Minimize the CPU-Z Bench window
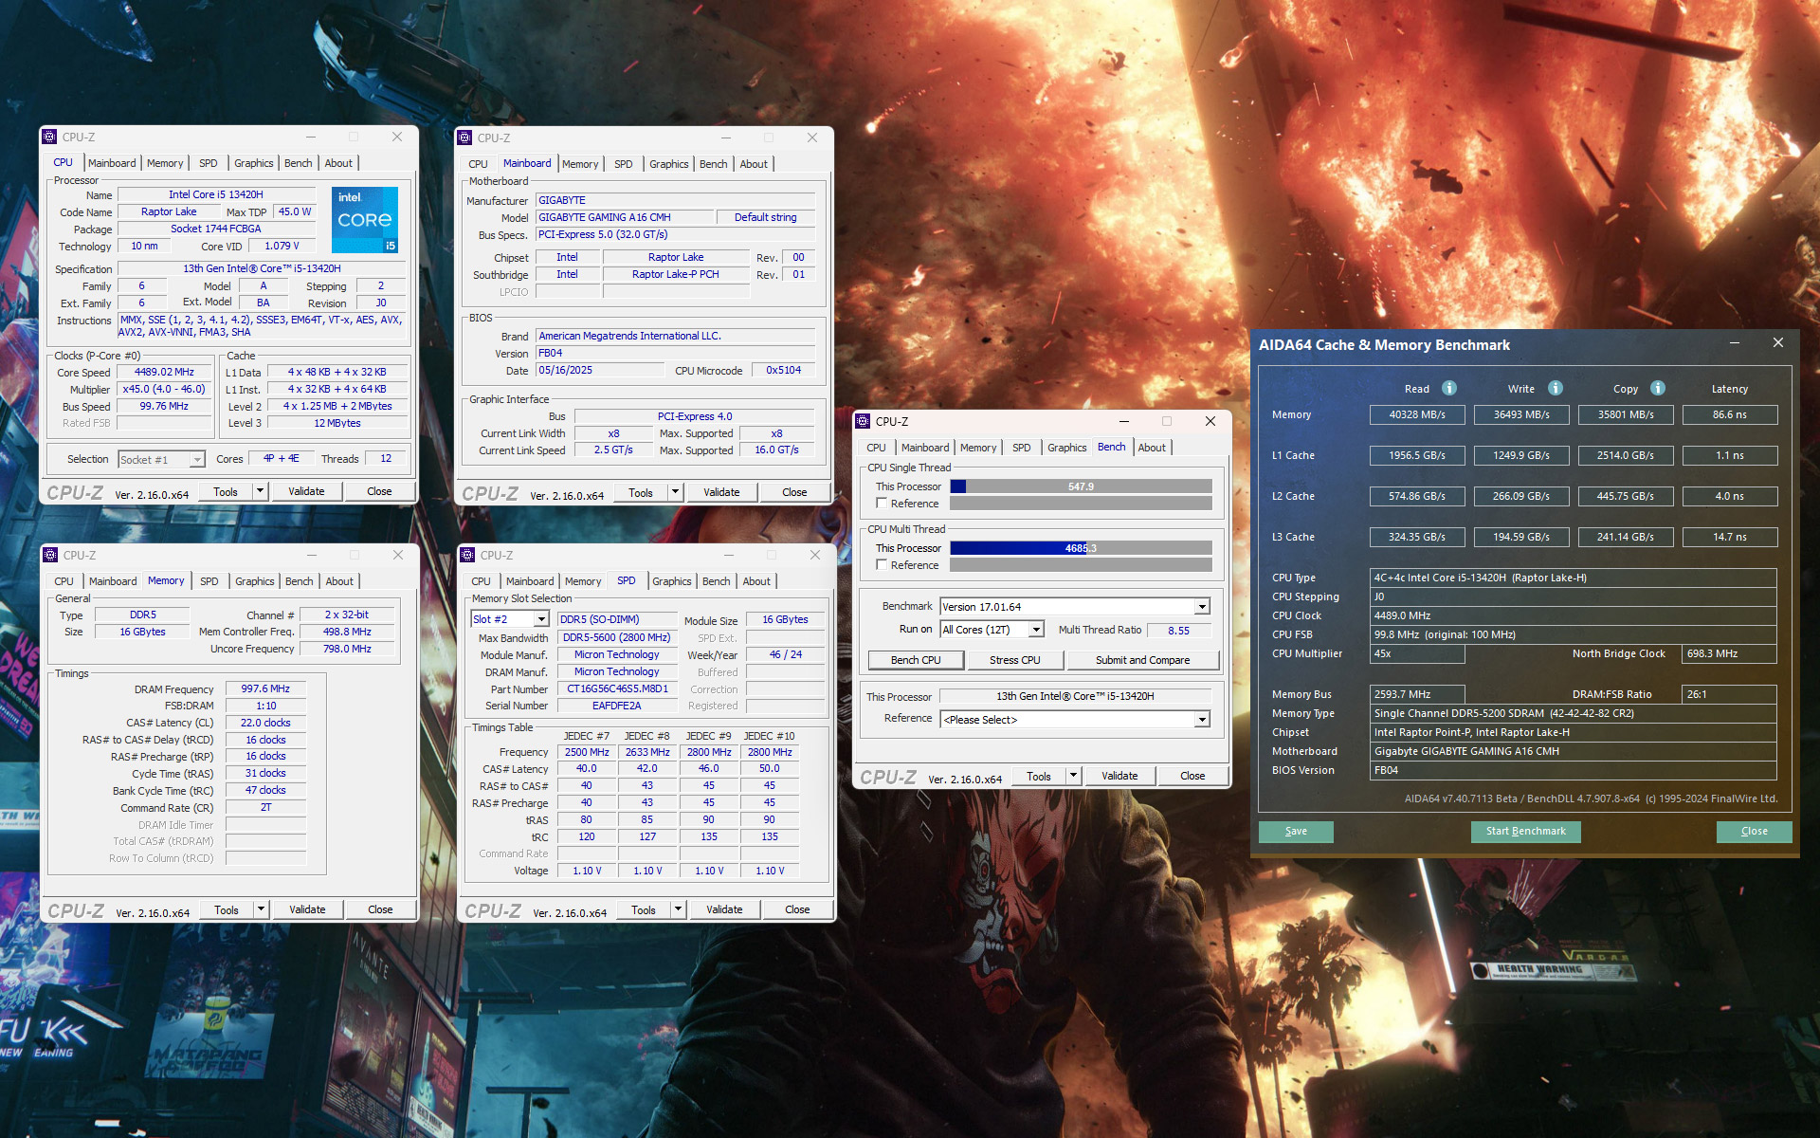 point(1123,421)
